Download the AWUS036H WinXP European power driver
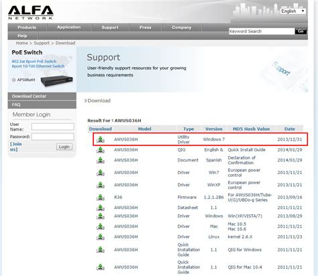This screenshot has width=318, height=276. [x=101, y=185]
